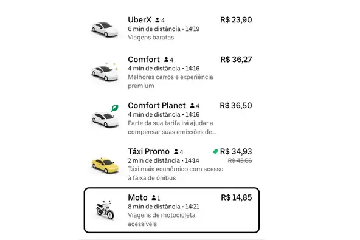
Task: Select the UberX ride option
Action: pos(171,29)
